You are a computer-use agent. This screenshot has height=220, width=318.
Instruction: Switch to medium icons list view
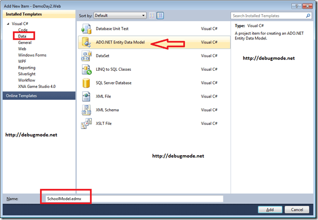tap(161, 16)
